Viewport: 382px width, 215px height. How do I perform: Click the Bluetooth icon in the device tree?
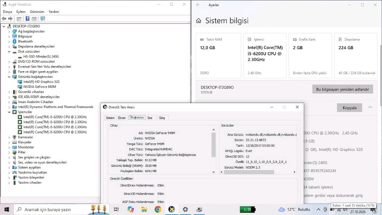pyautogui.click(x=15, y=41)
